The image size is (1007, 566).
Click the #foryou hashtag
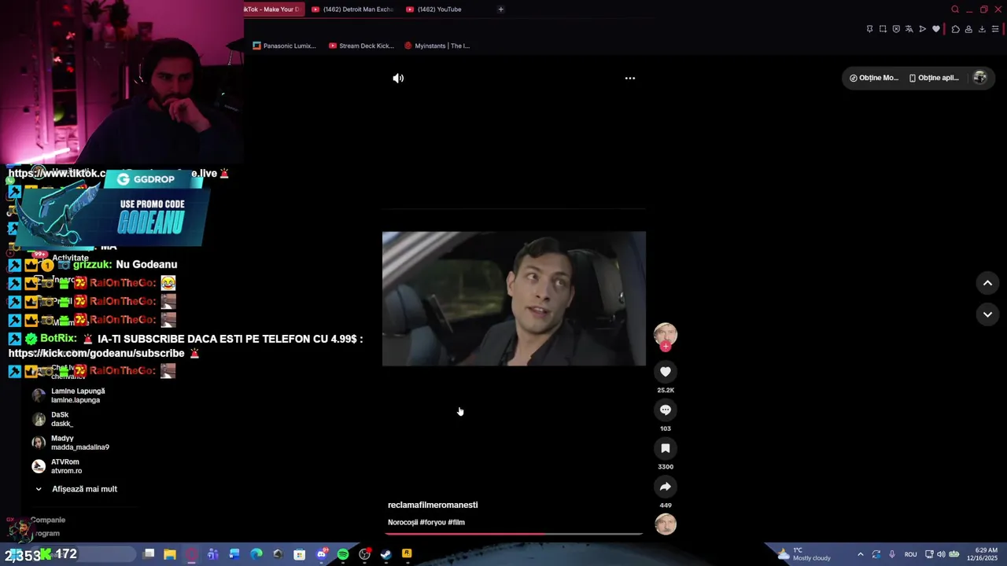pyautogui.click(x=431, y=522)
